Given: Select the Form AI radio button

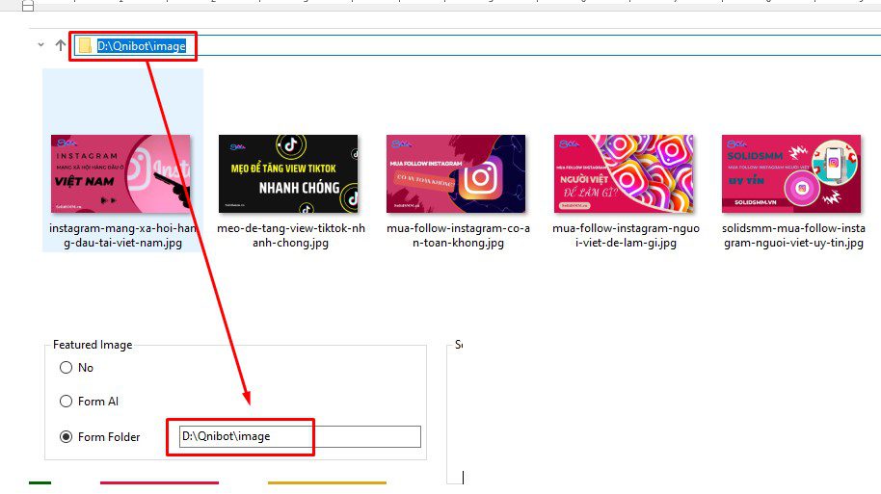Looking at the screenshot, I should coord(66,402).
